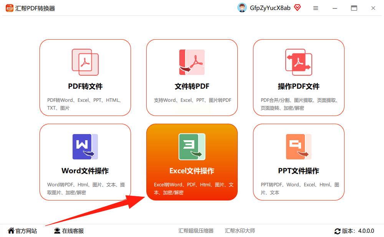Open the 汇帮超级压缩器 link

196,230
